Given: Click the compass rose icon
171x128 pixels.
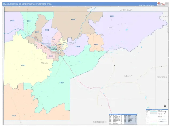Looking at the screenshot, I should (165, 106).
